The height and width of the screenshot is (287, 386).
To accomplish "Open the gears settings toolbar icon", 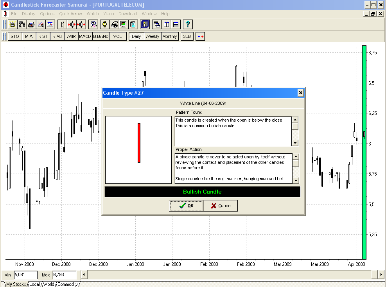I will [22, 24].
